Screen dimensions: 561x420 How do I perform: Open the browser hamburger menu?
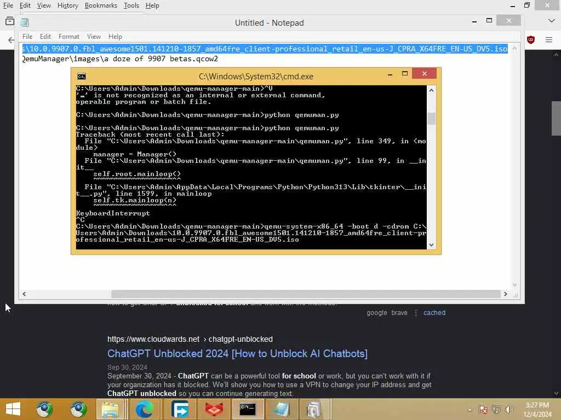[549, 39]
